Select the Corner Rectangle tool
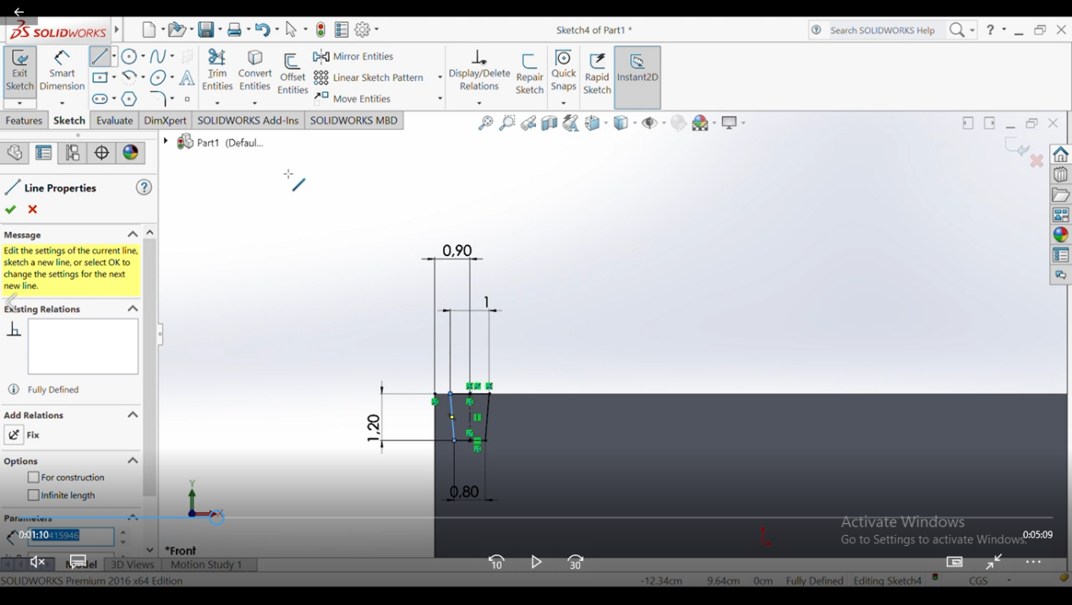 pyautogui.click(x=100, y=78)
